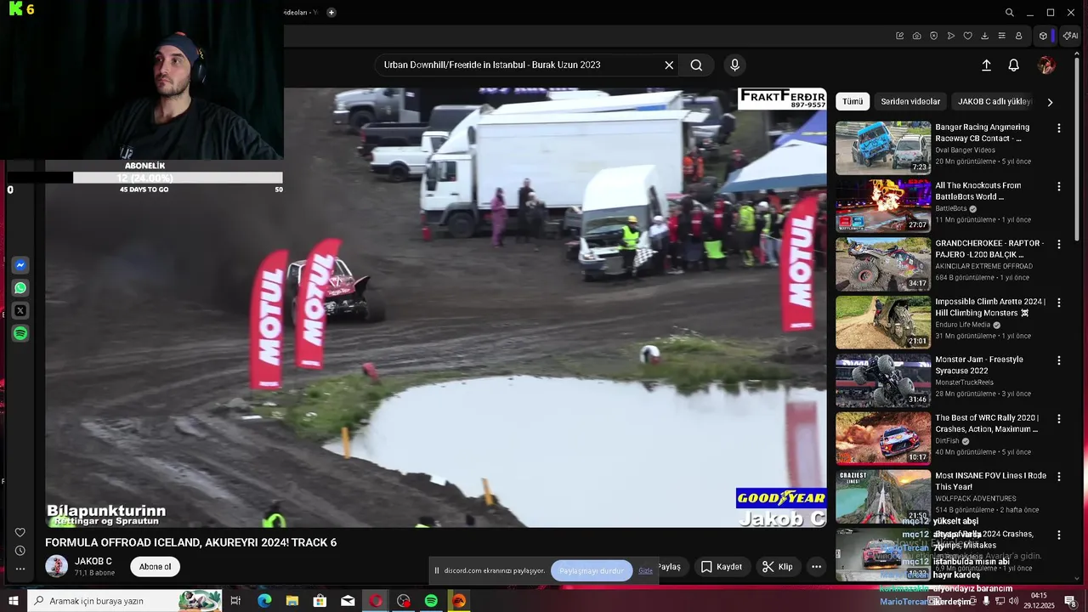Click the send/flow arrow icon in toolbar
The image size is (1088, 612).
pos(950,36)
